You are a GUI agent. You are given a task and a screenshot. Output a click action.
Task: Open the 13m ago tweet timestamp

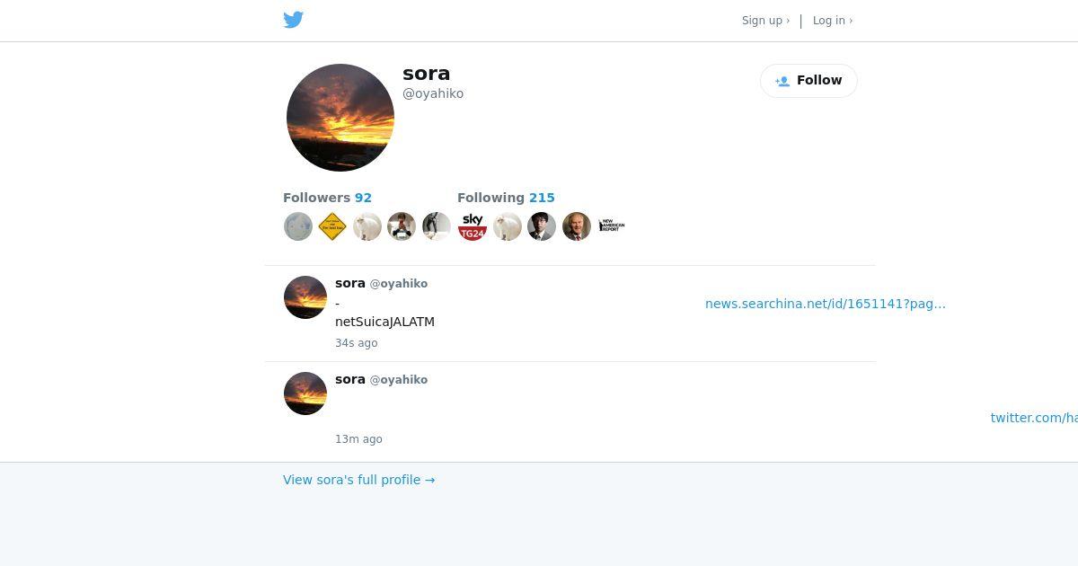click(358, 439)
